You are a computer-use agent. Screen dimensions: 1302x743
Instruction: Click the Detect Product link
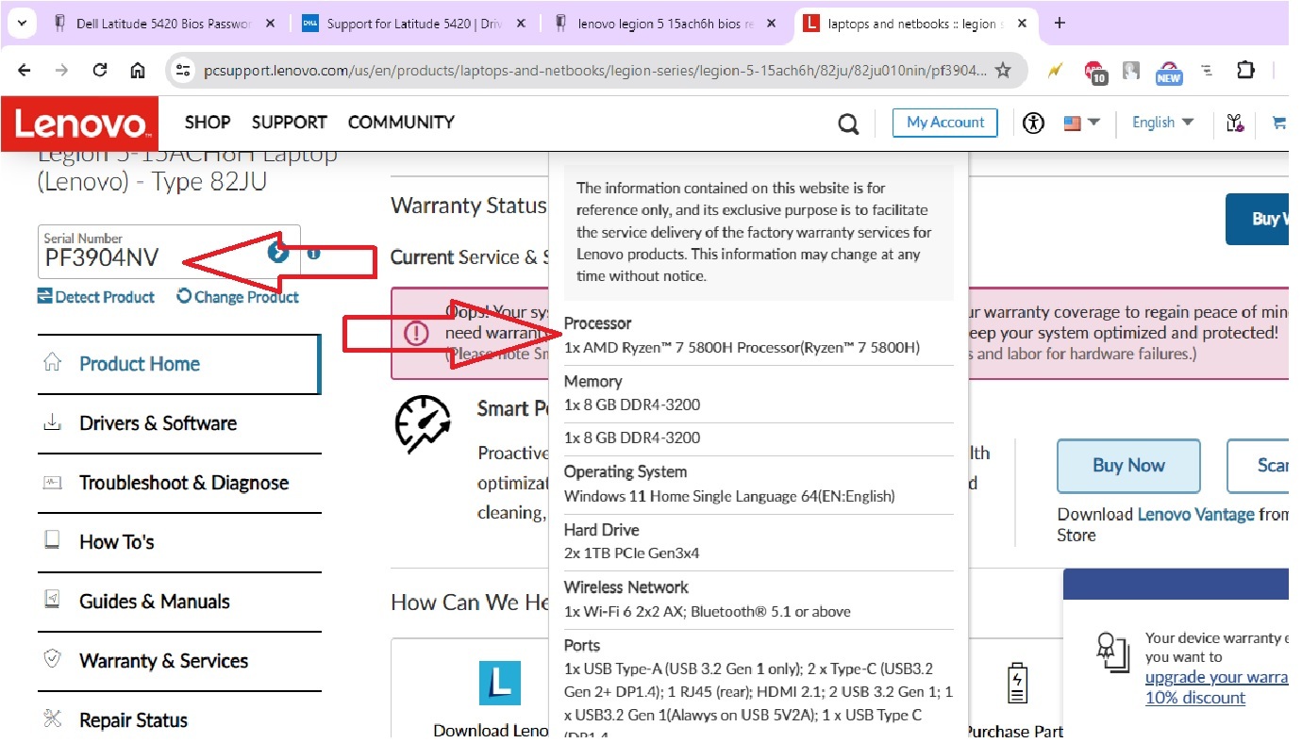(x=96, y=297)
